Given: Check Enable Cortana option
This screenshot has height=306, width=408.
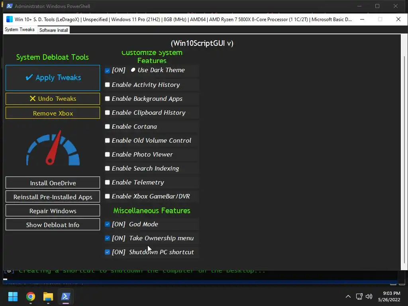Looking at the screenshot, I should coord(107,126).
